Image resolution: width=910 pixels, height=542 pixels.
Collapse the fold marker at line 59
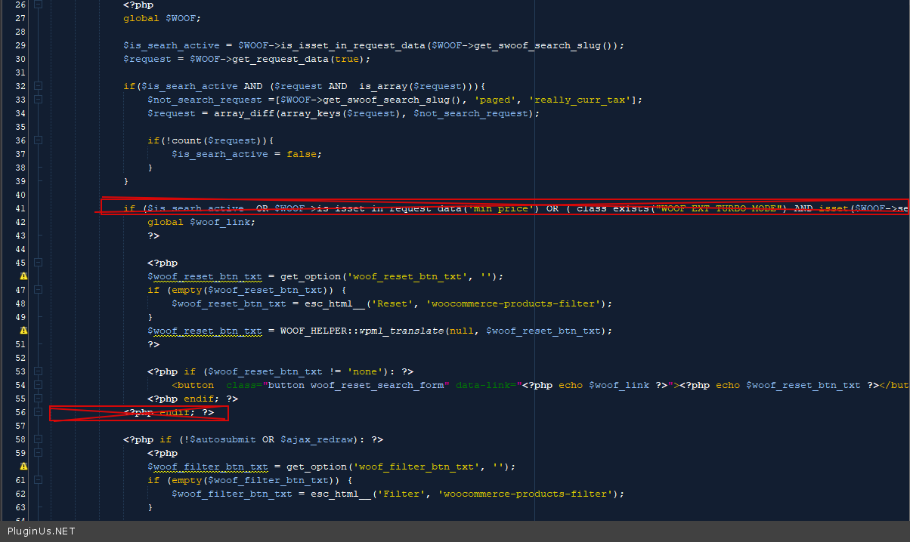[39, 453]
